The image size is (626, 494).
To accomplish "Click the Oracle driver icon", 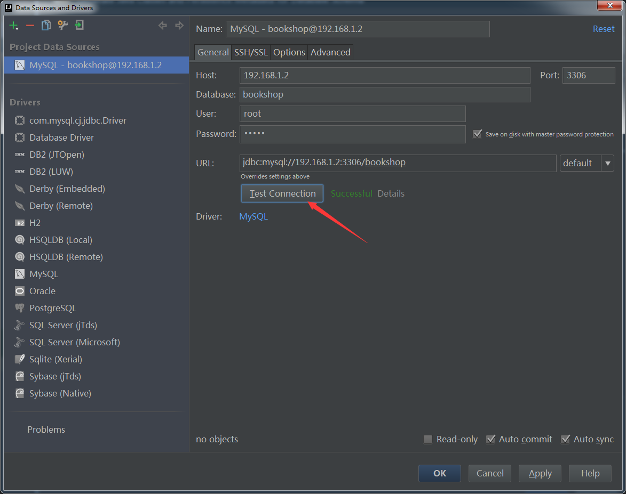I will tap(20, 291).
